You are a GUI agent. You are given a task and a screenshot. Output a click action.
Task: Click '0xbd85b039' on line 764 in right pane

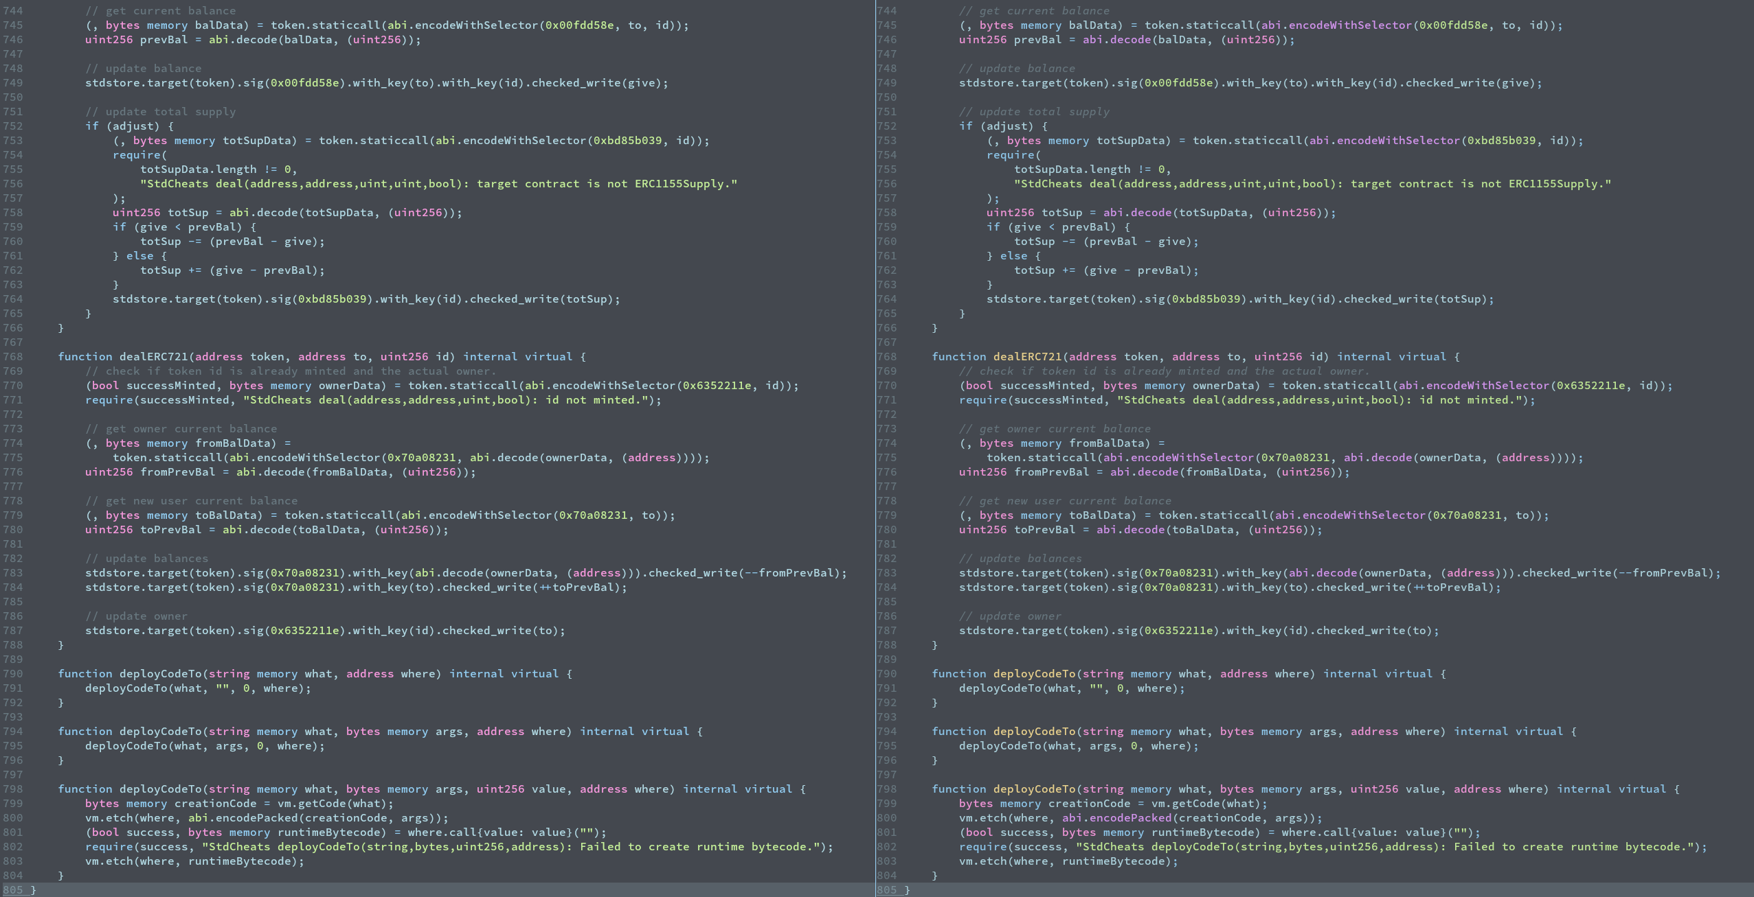[1206, 299]
